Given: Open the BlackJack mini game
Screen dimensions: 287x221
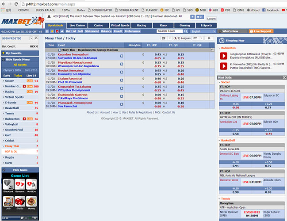Looking at the screenshot, I should (8, 184).
